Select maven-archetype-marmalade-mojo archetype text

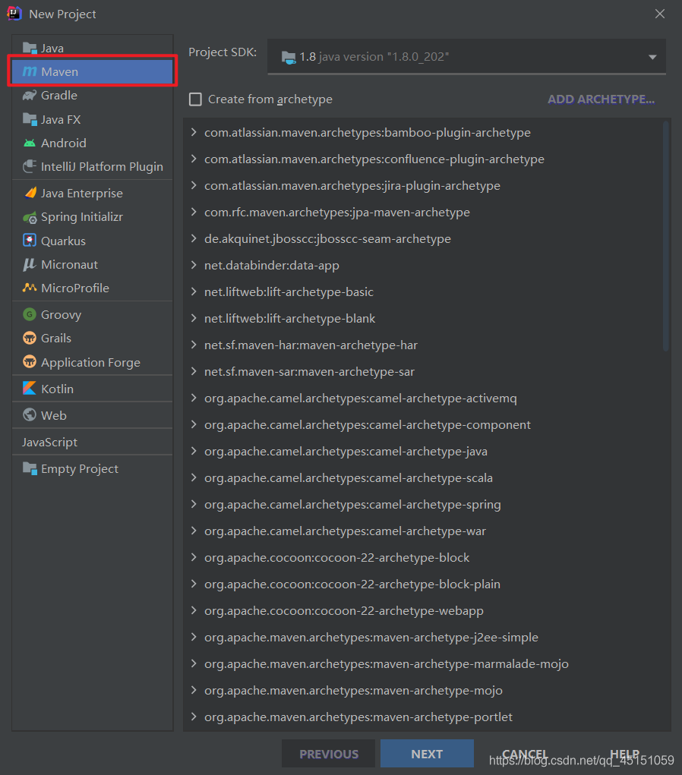(387, 663)
